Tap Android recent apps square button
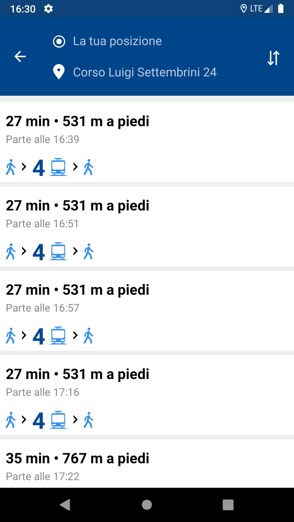The image size is (294, 522). coord(228,505)
